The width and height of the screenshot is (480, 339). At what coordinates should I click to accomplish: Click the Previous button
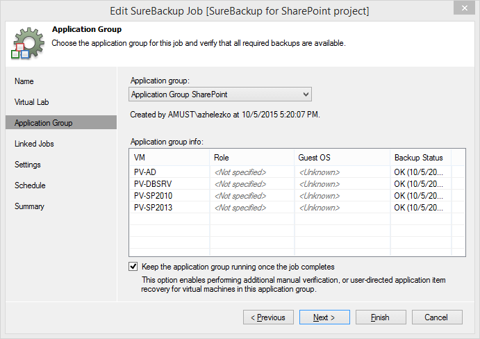pos(268,317)
